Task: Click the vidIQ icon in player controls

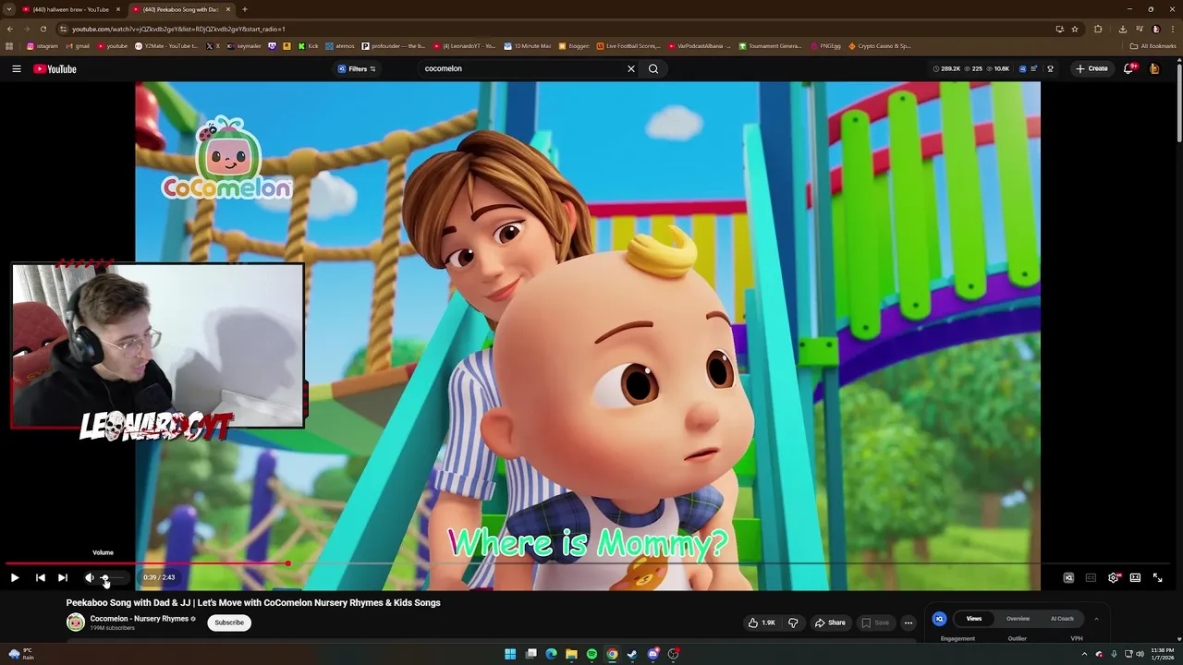Action: [x=1068, y=577]
